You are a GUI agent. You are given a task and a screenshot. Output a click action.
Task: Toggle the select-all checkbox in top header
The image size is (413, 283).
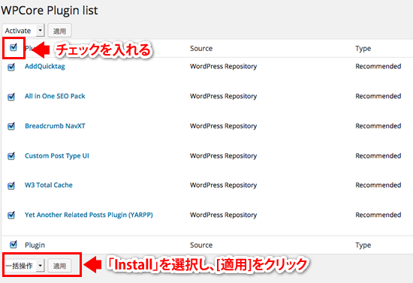point(14,47)
